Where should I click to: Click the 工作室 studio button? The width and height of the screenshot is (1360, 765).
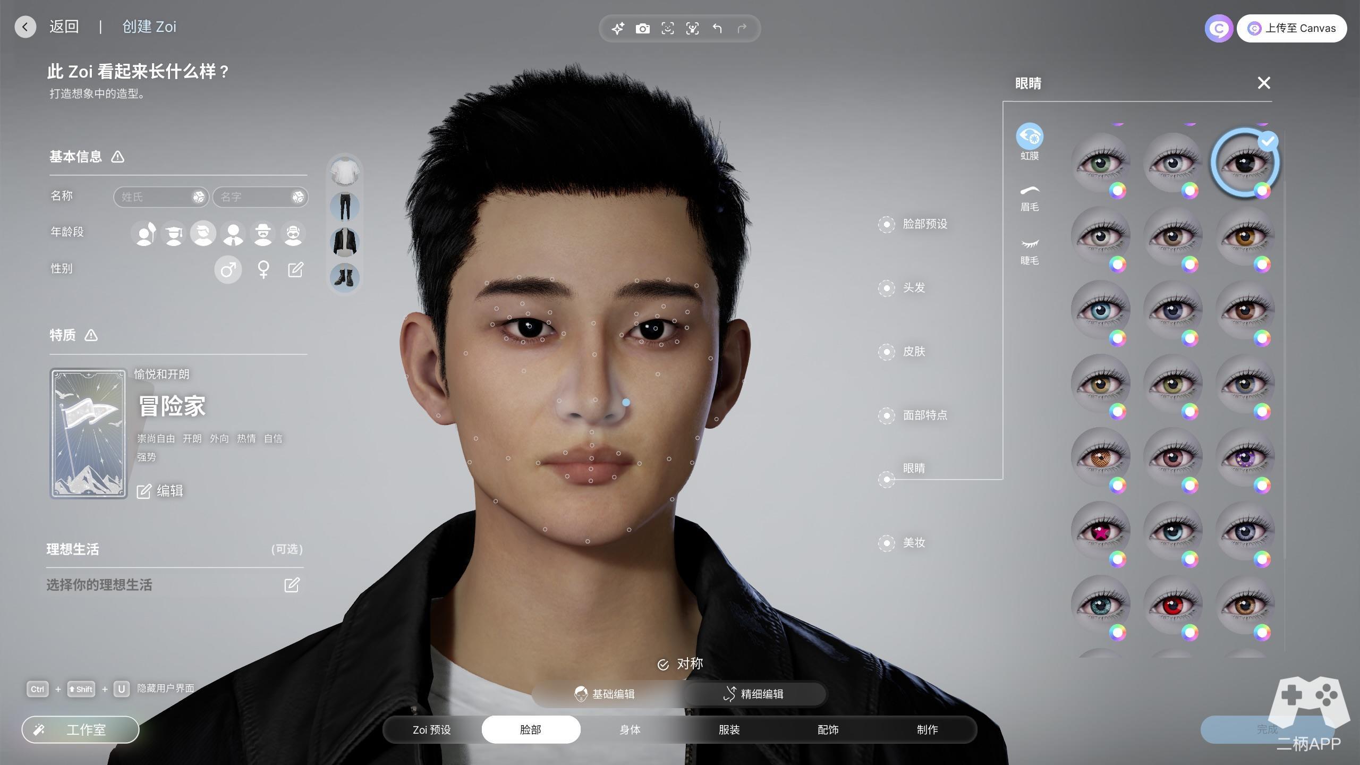(x=80, y=730)
